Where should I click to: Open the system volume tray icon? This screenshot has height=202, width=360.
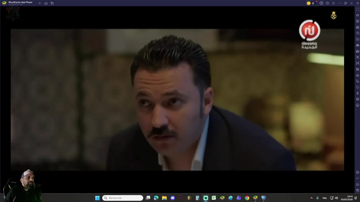[336, 198]
